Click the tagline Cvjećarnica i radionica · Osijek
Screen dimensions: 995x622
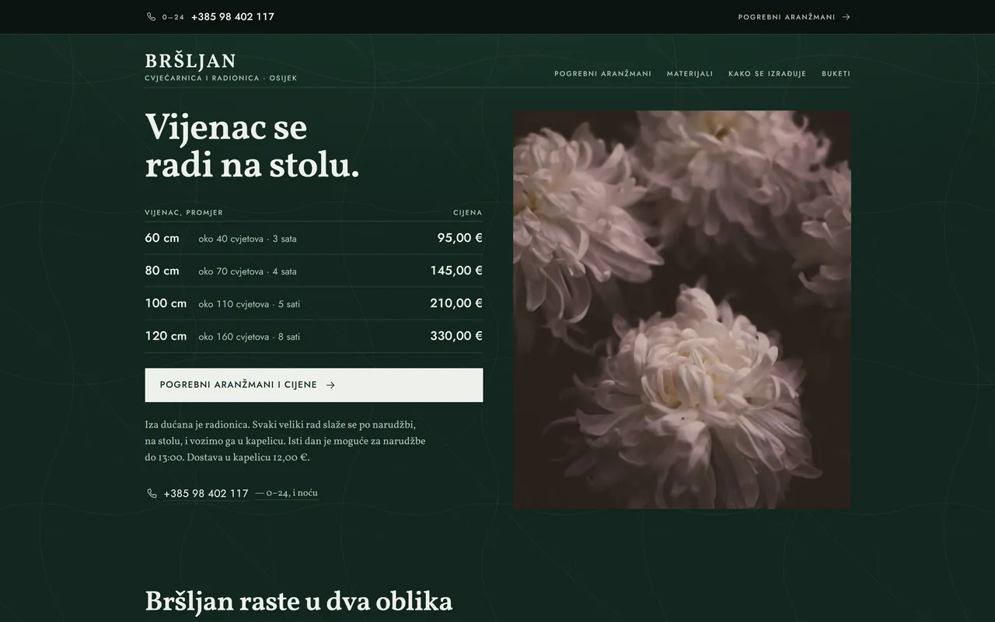221,79
